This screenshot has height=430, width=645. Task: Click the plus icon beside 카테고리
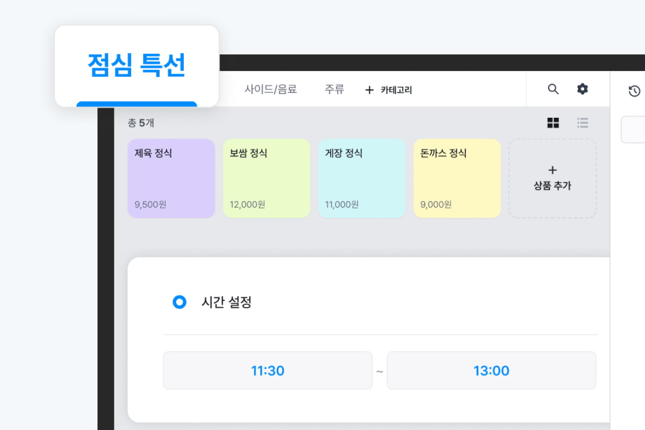pos(369,90)
